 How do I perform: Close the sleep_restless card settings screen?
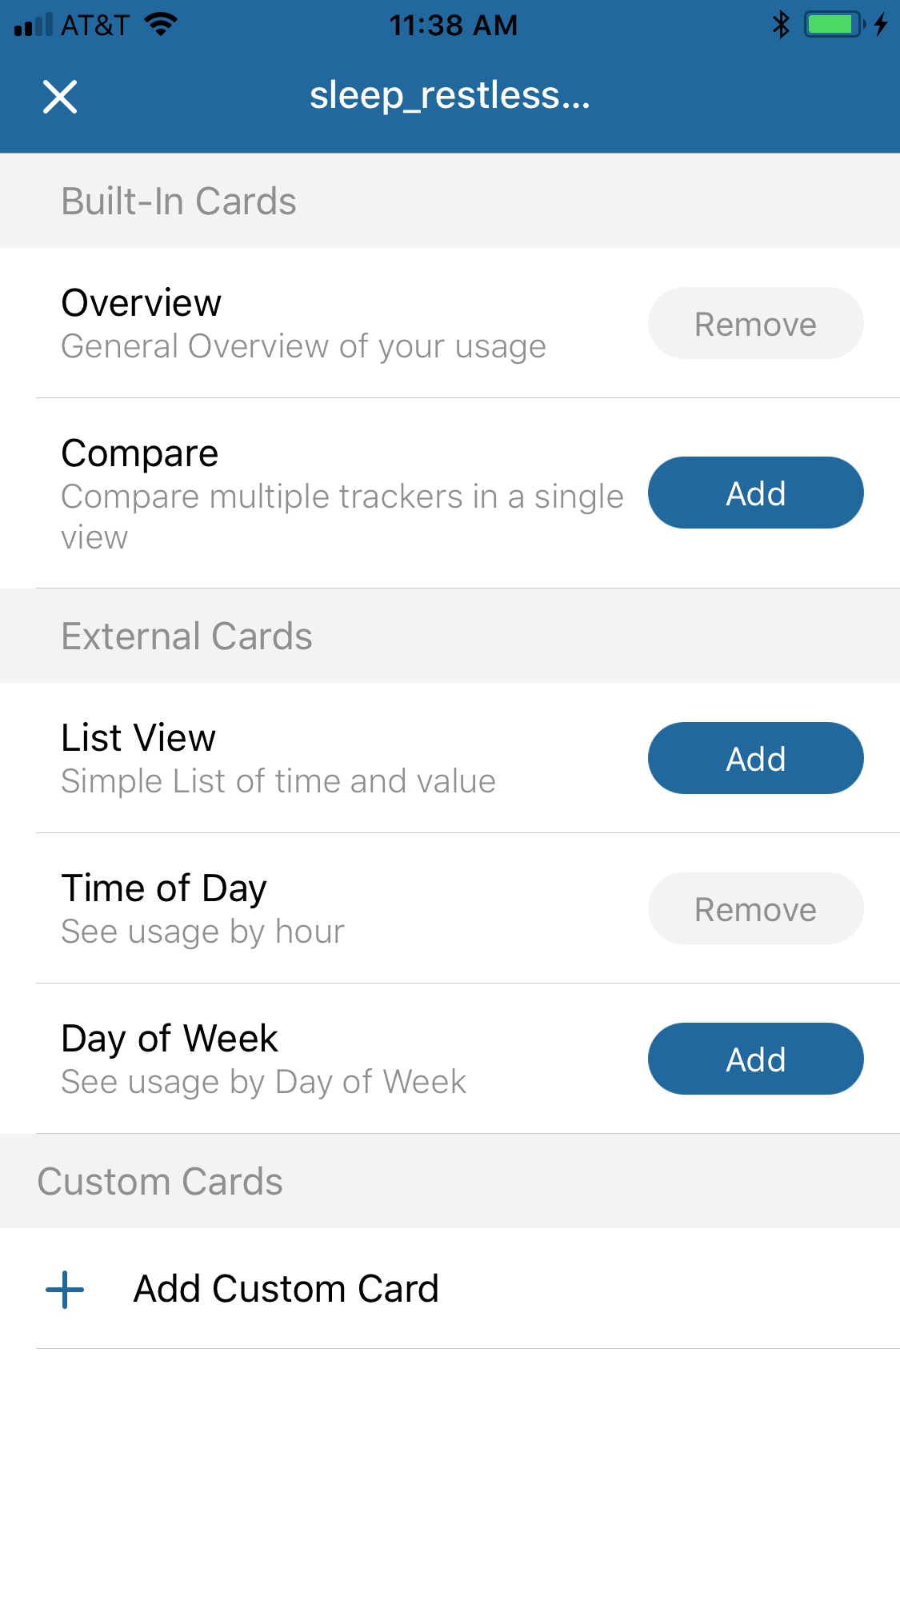[x=61, y=97]
